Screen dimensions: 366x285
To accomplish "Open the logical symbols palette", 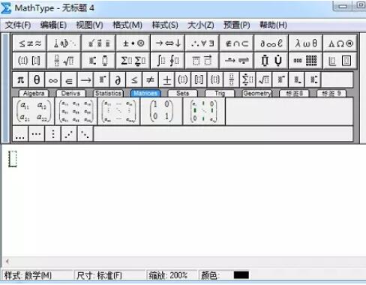I will pos(202,43).
